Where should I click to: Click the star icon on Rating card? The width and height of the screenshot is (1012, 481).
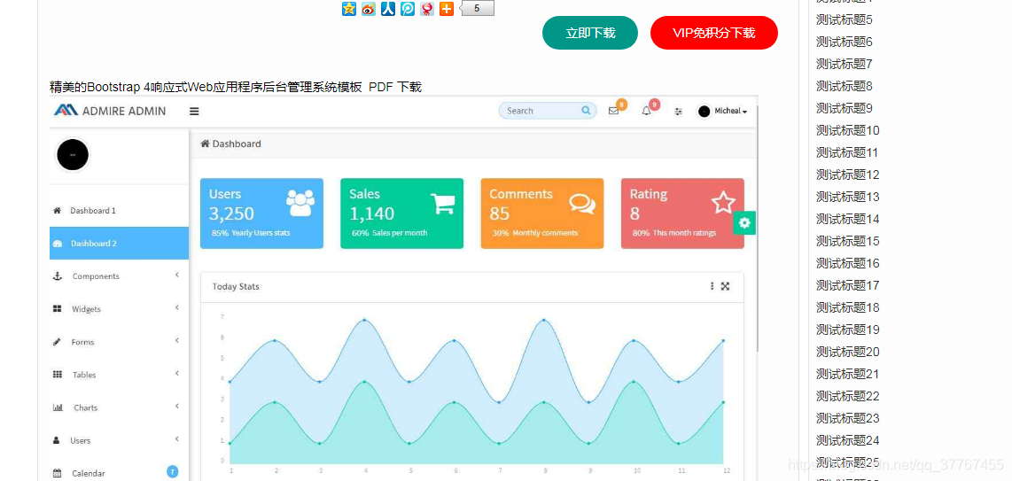[723, 203]
